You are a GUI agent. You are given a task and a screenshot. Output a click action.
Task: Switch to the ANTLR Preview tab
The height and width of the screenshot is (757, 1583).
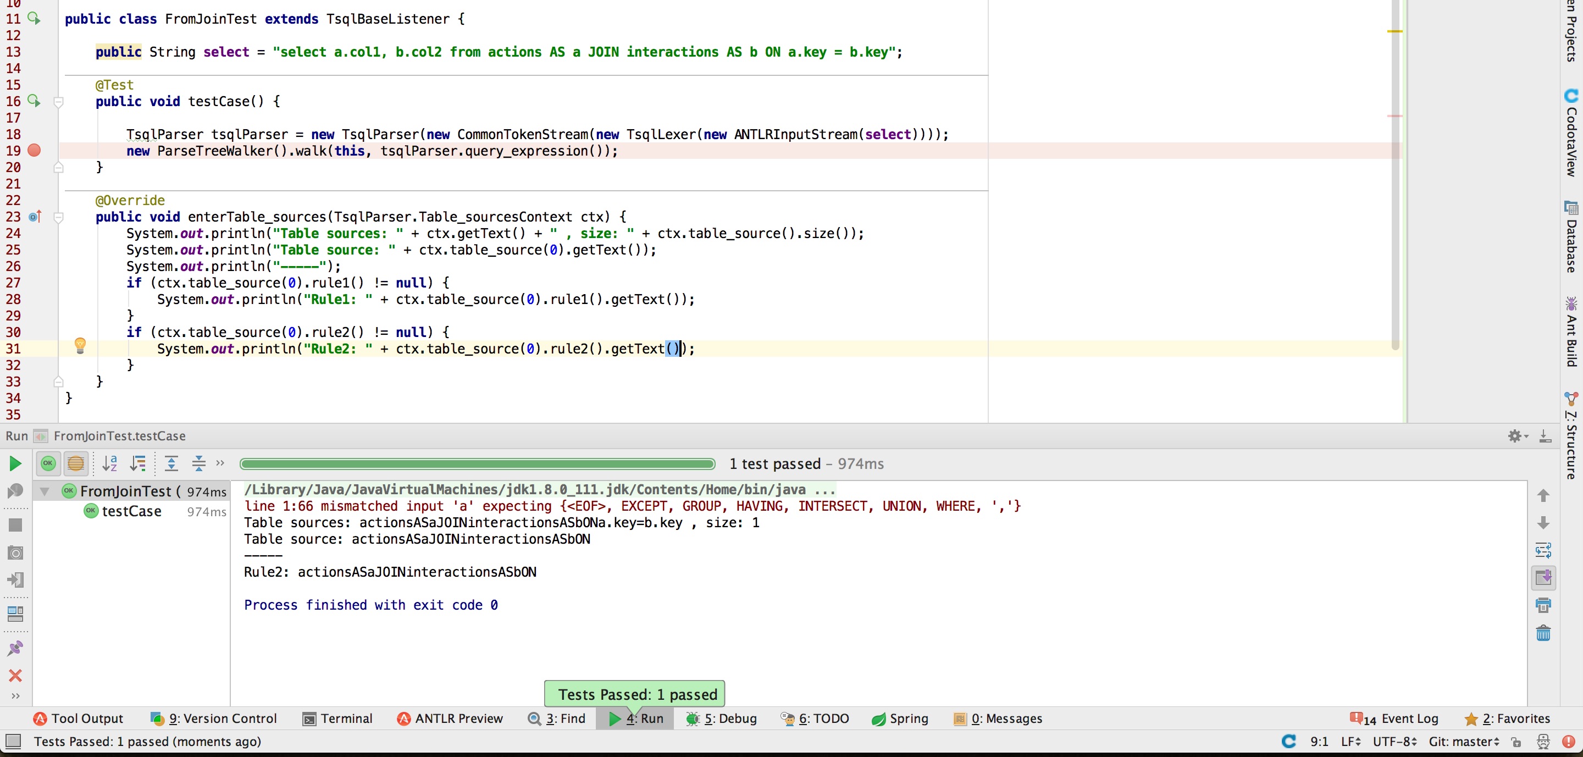coord(451,719)
